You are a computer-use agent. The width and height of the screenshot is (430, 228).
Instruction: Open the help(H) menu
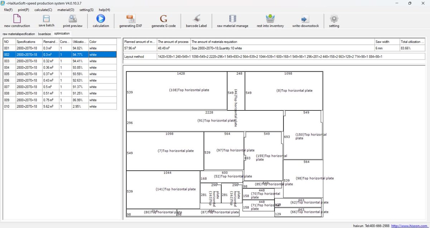104,10
